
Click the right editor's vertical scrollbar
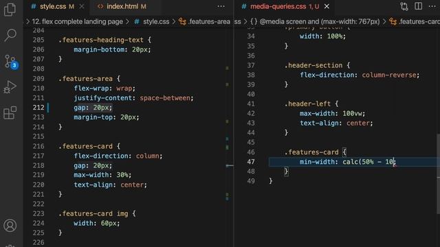coord(438,174)
